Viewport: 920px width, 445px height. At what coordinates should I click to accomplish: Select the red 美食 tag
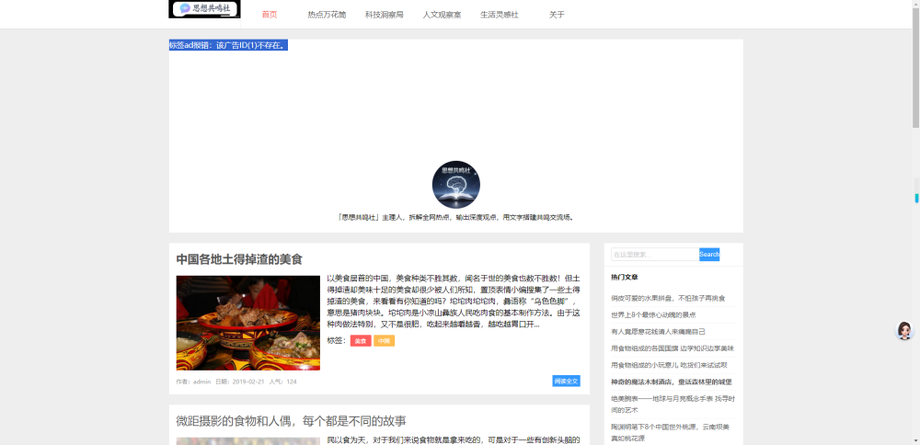(361, 340)
